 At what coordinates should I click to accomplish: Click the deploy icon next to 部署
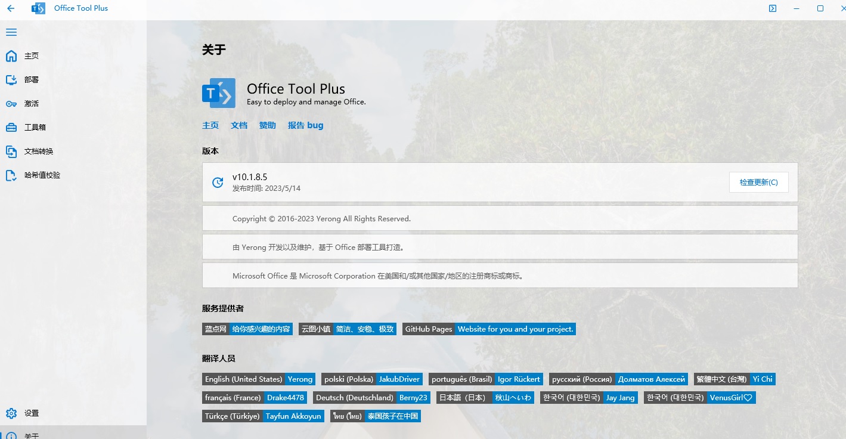tap(11, 80)
